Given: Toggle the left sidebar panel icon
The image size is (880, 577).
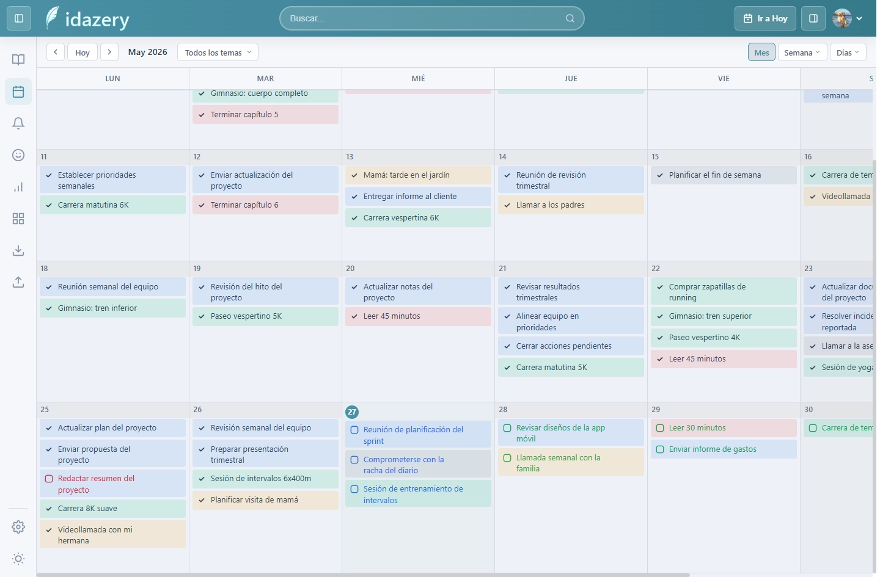Looking at the screenshot, I should click(19, 18).
